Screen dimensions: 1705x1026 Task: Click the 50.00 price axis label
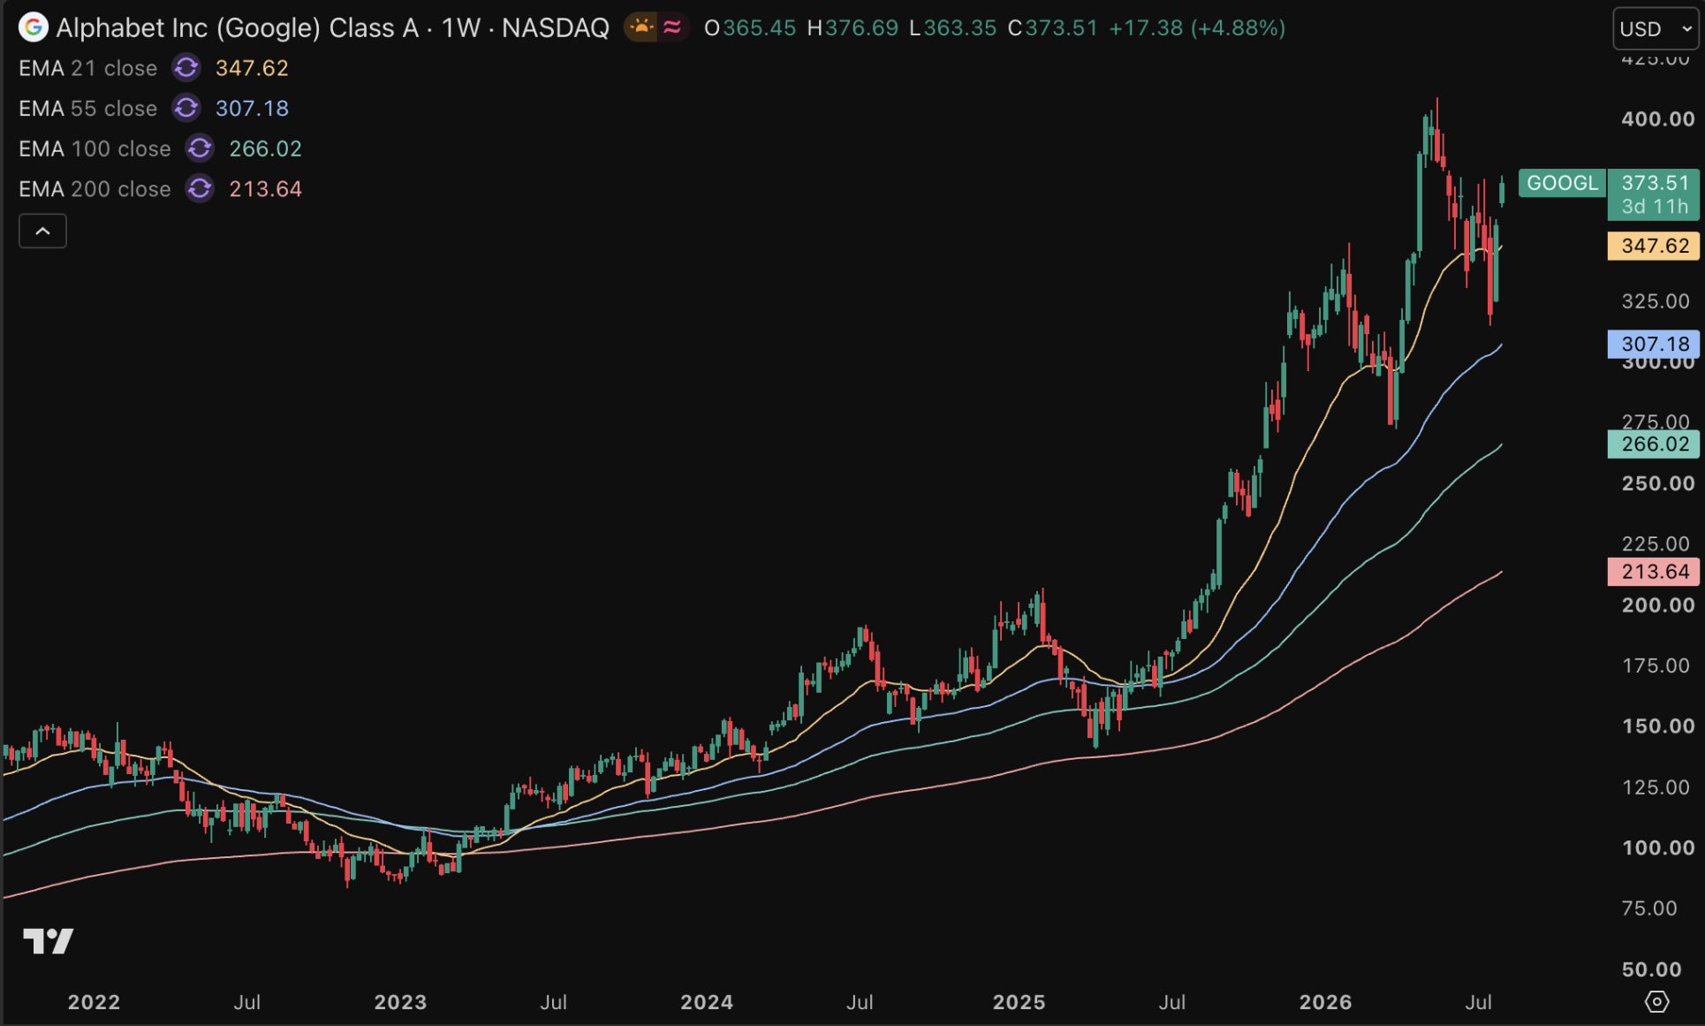click(1652, 969)
